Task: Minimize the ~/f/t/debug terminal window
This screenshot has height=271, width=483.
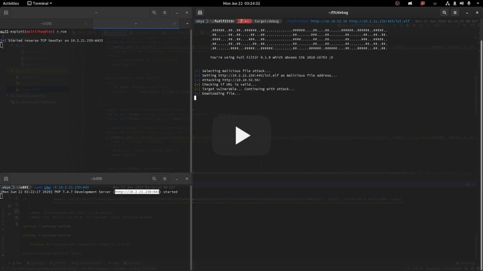Action: point(467,13)
